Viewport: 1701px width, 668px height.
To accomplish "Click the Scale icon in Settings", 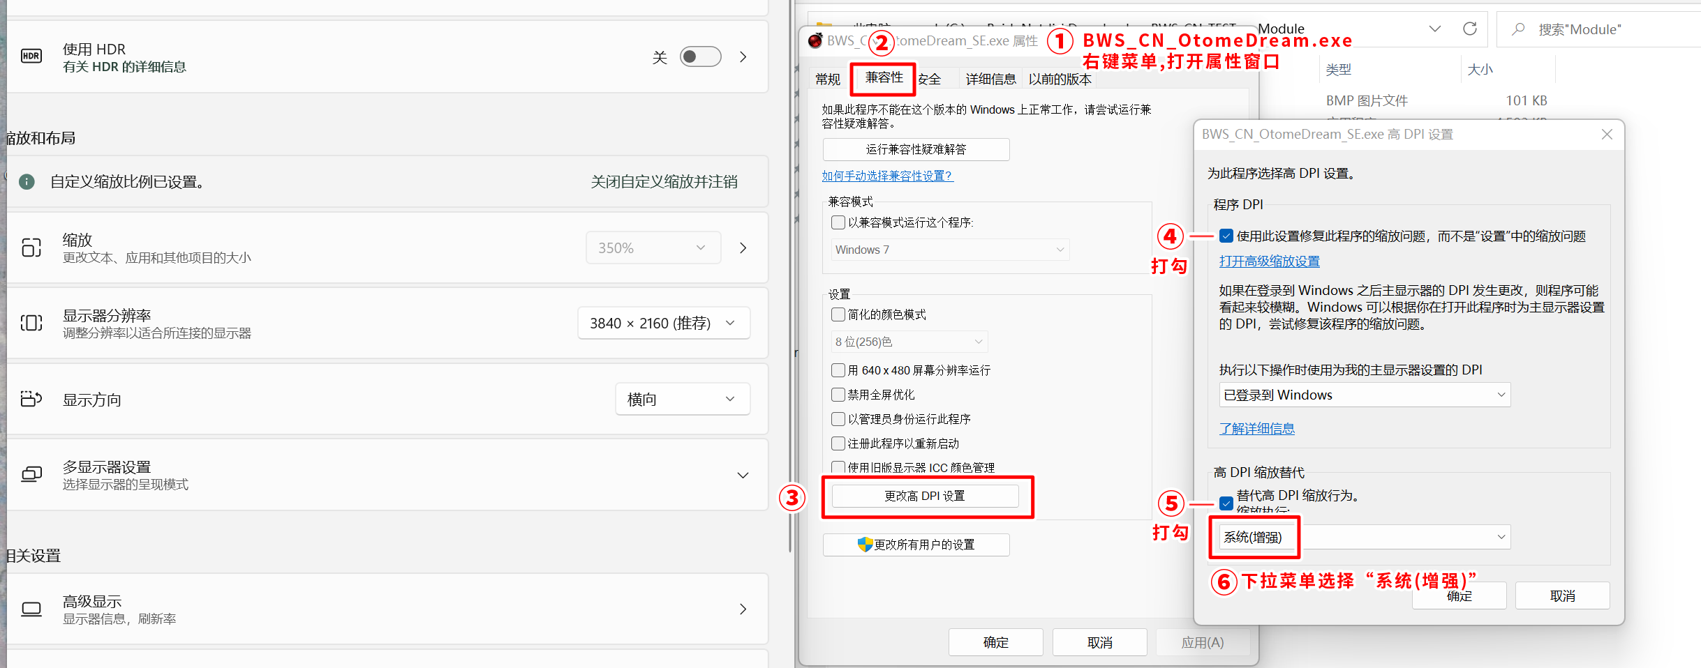I will (31, 248).
